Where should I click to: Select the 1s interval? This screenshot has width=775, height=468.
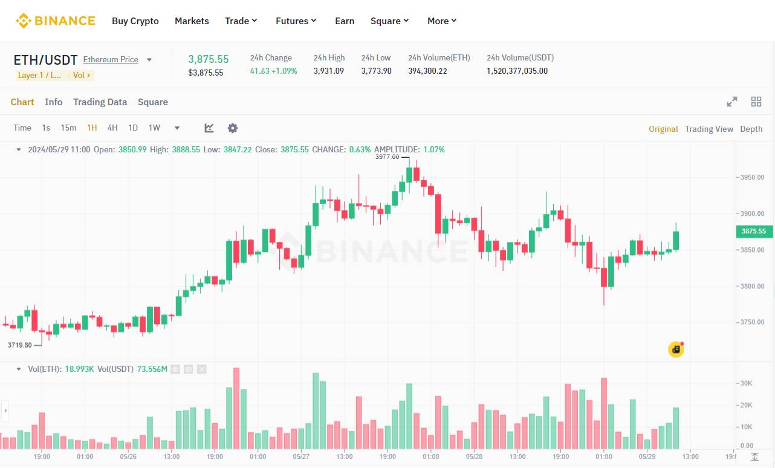click(46, 128)
